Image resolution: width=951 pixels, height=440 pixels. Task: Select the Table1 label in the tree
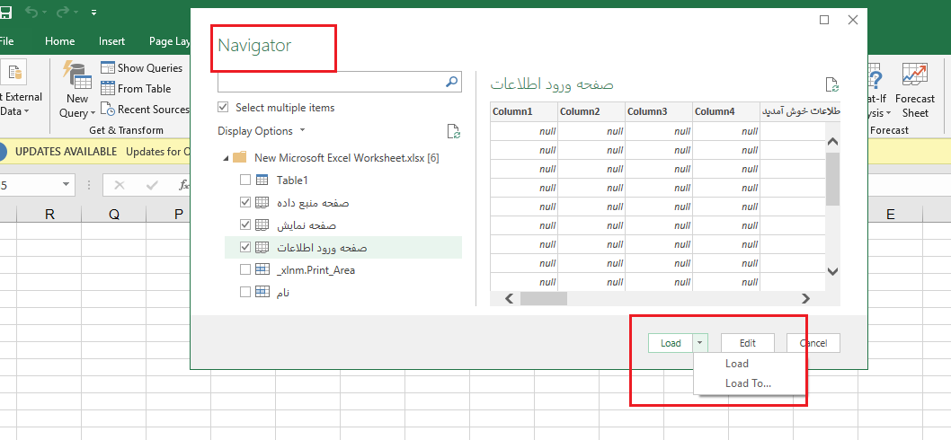292,180
